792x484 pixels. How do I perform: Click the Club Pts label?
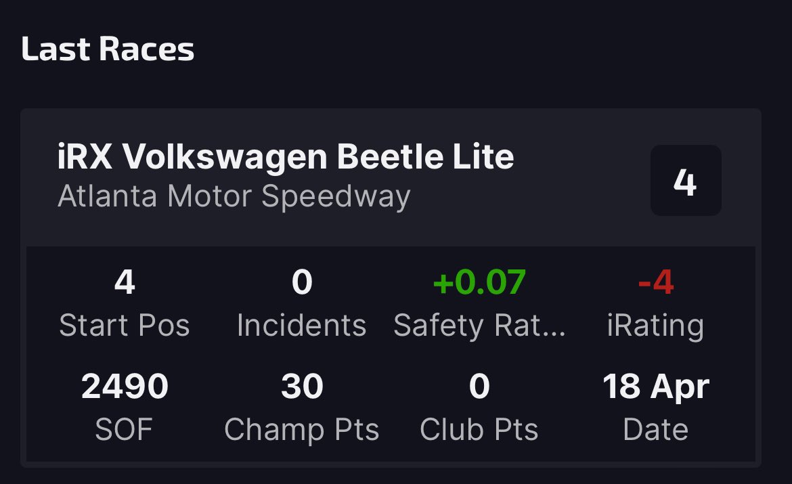[x=479, y=429]
